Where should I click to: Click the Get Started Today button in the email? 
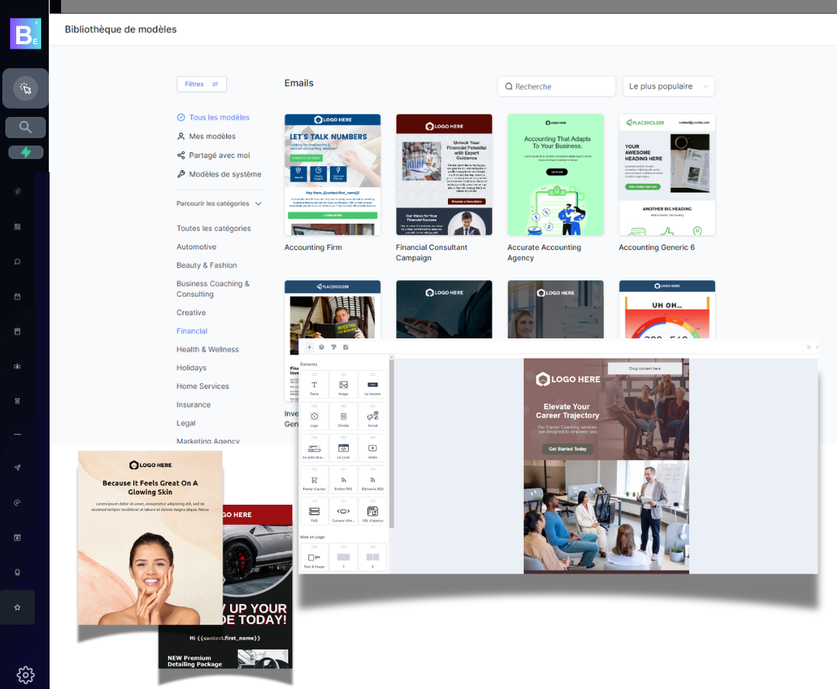(567, 449)
